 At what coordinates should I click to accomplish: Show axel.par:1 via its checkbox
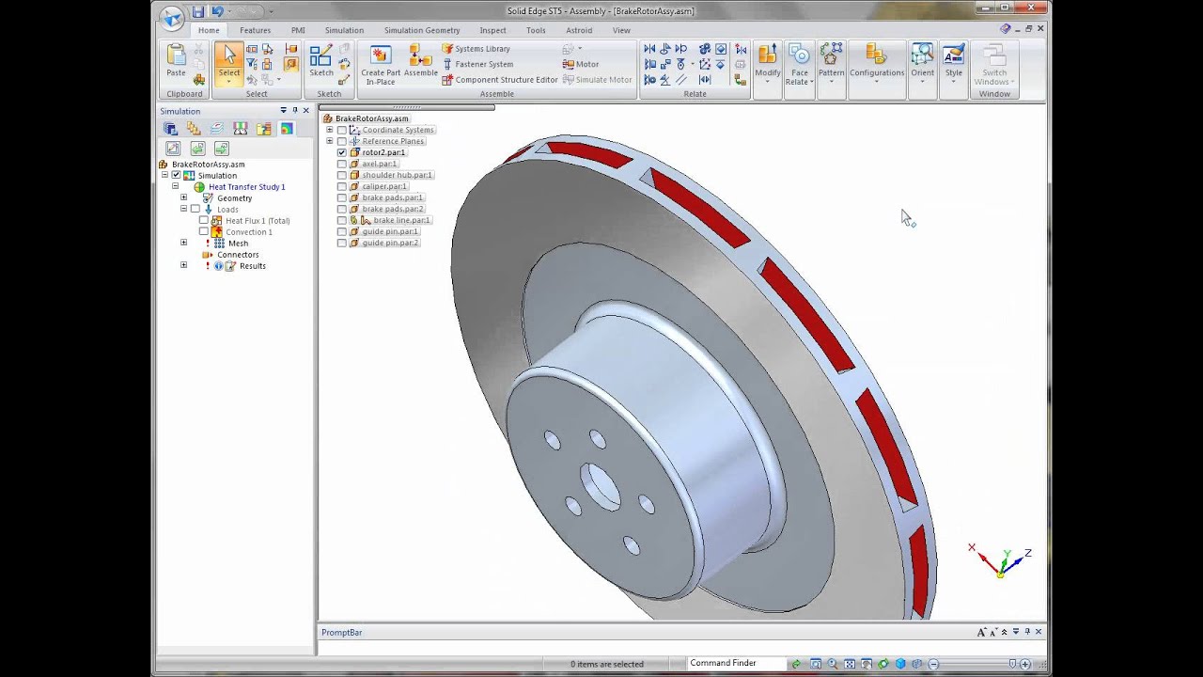click(x=342, y=164)
